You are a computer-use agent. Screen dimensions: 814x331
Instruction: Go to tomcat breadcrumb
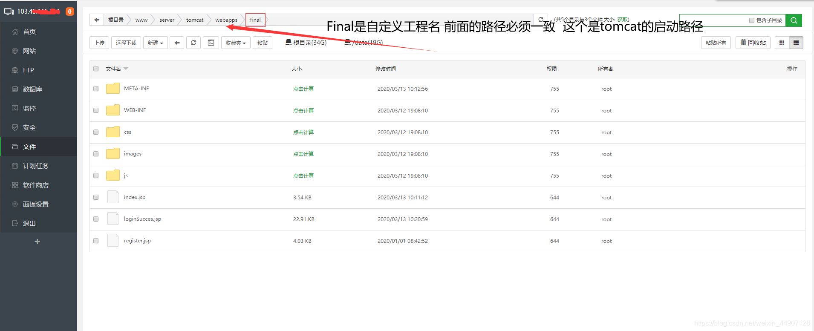[x=195, y=20]
